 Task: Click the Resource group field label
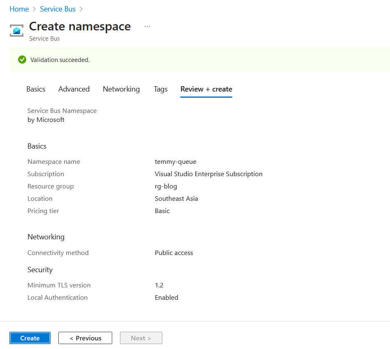51,186
